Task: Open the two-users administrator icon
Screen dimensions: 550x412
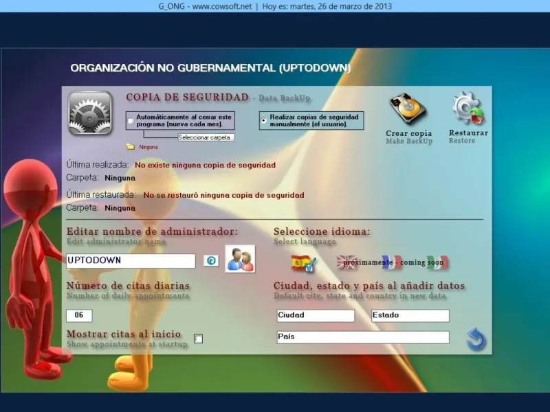Action: (x=240, y=260)
